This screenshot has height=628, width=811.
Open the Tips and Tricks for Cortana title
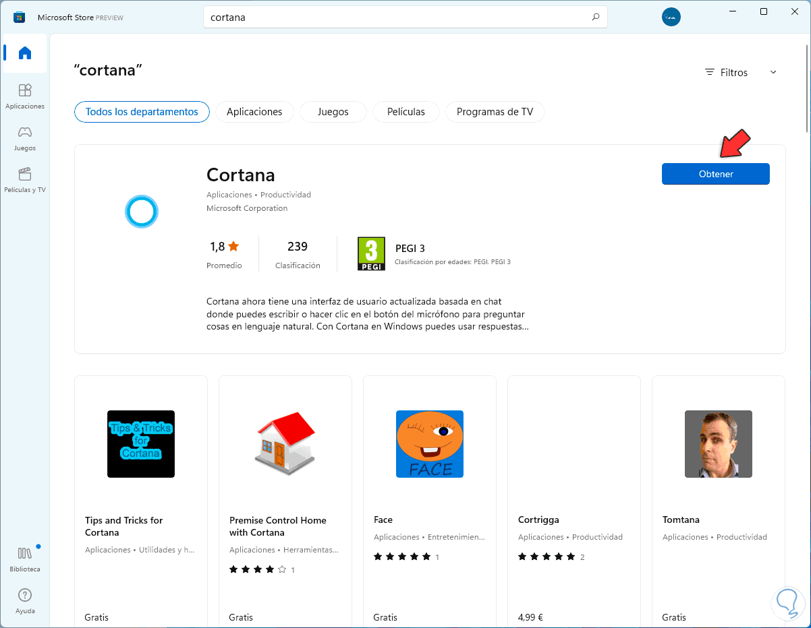point(124,526)
